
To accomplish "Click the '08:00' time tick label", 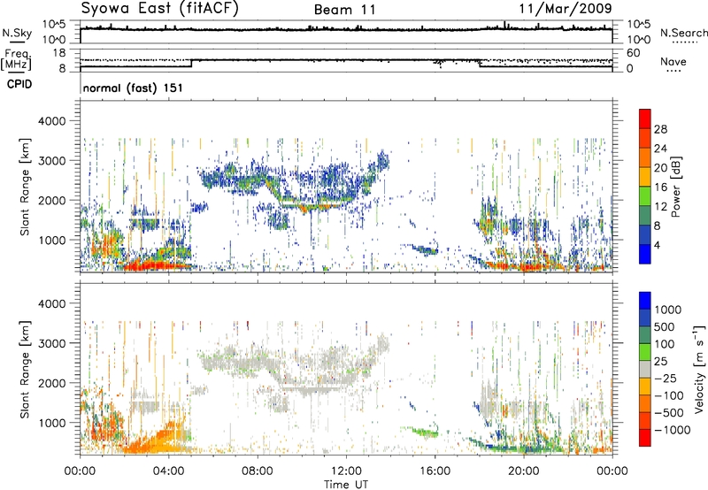I will [x=257, y=471].
